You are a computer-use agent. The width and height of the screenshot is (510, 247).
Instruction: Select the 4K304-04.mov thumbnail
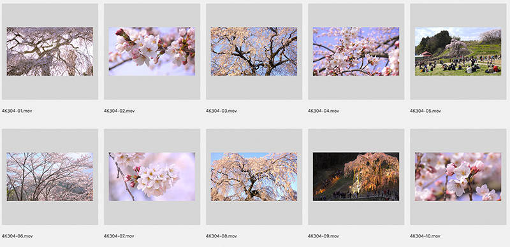coord(356,52)
